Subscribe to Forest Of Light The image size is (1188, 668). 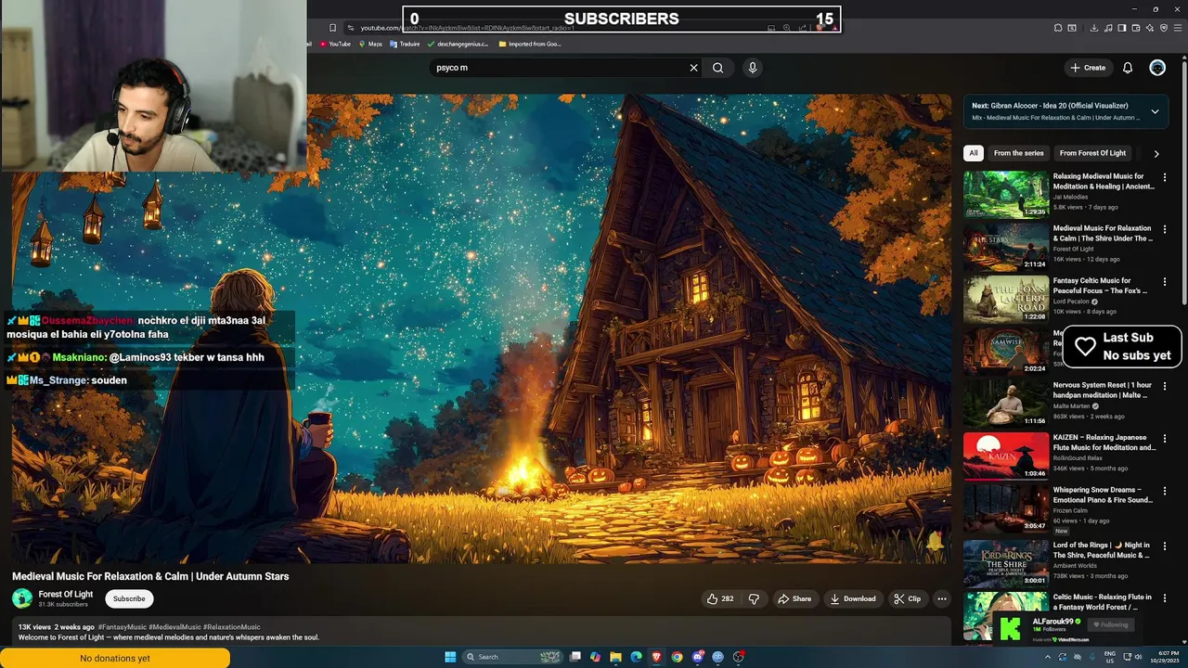point(129,598)
